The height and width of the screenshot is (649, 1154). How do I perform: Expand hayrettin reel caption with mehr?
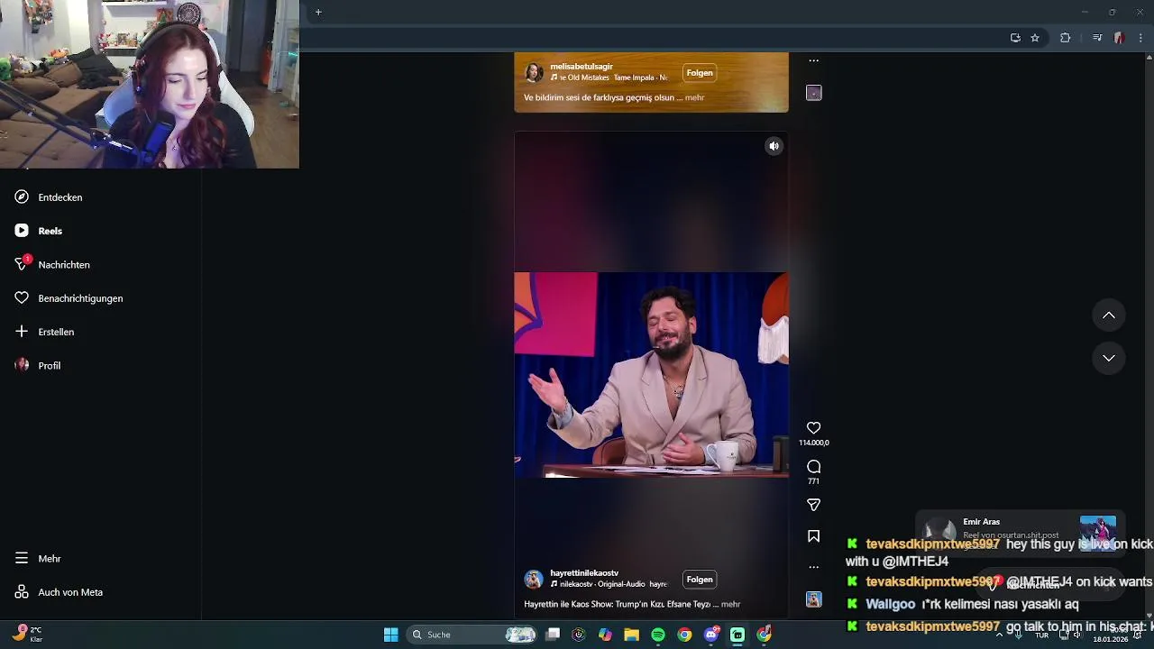tap(730, 605)
